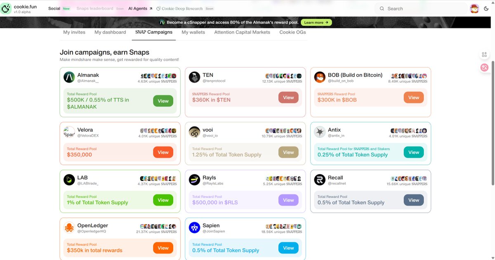Click the vooi project logo
The width and height of the screenshot is (495, 260).
[194, 132]
